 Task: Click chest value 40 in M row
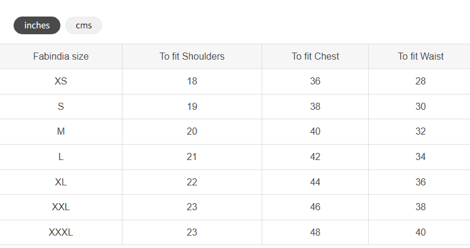[316, 131]
